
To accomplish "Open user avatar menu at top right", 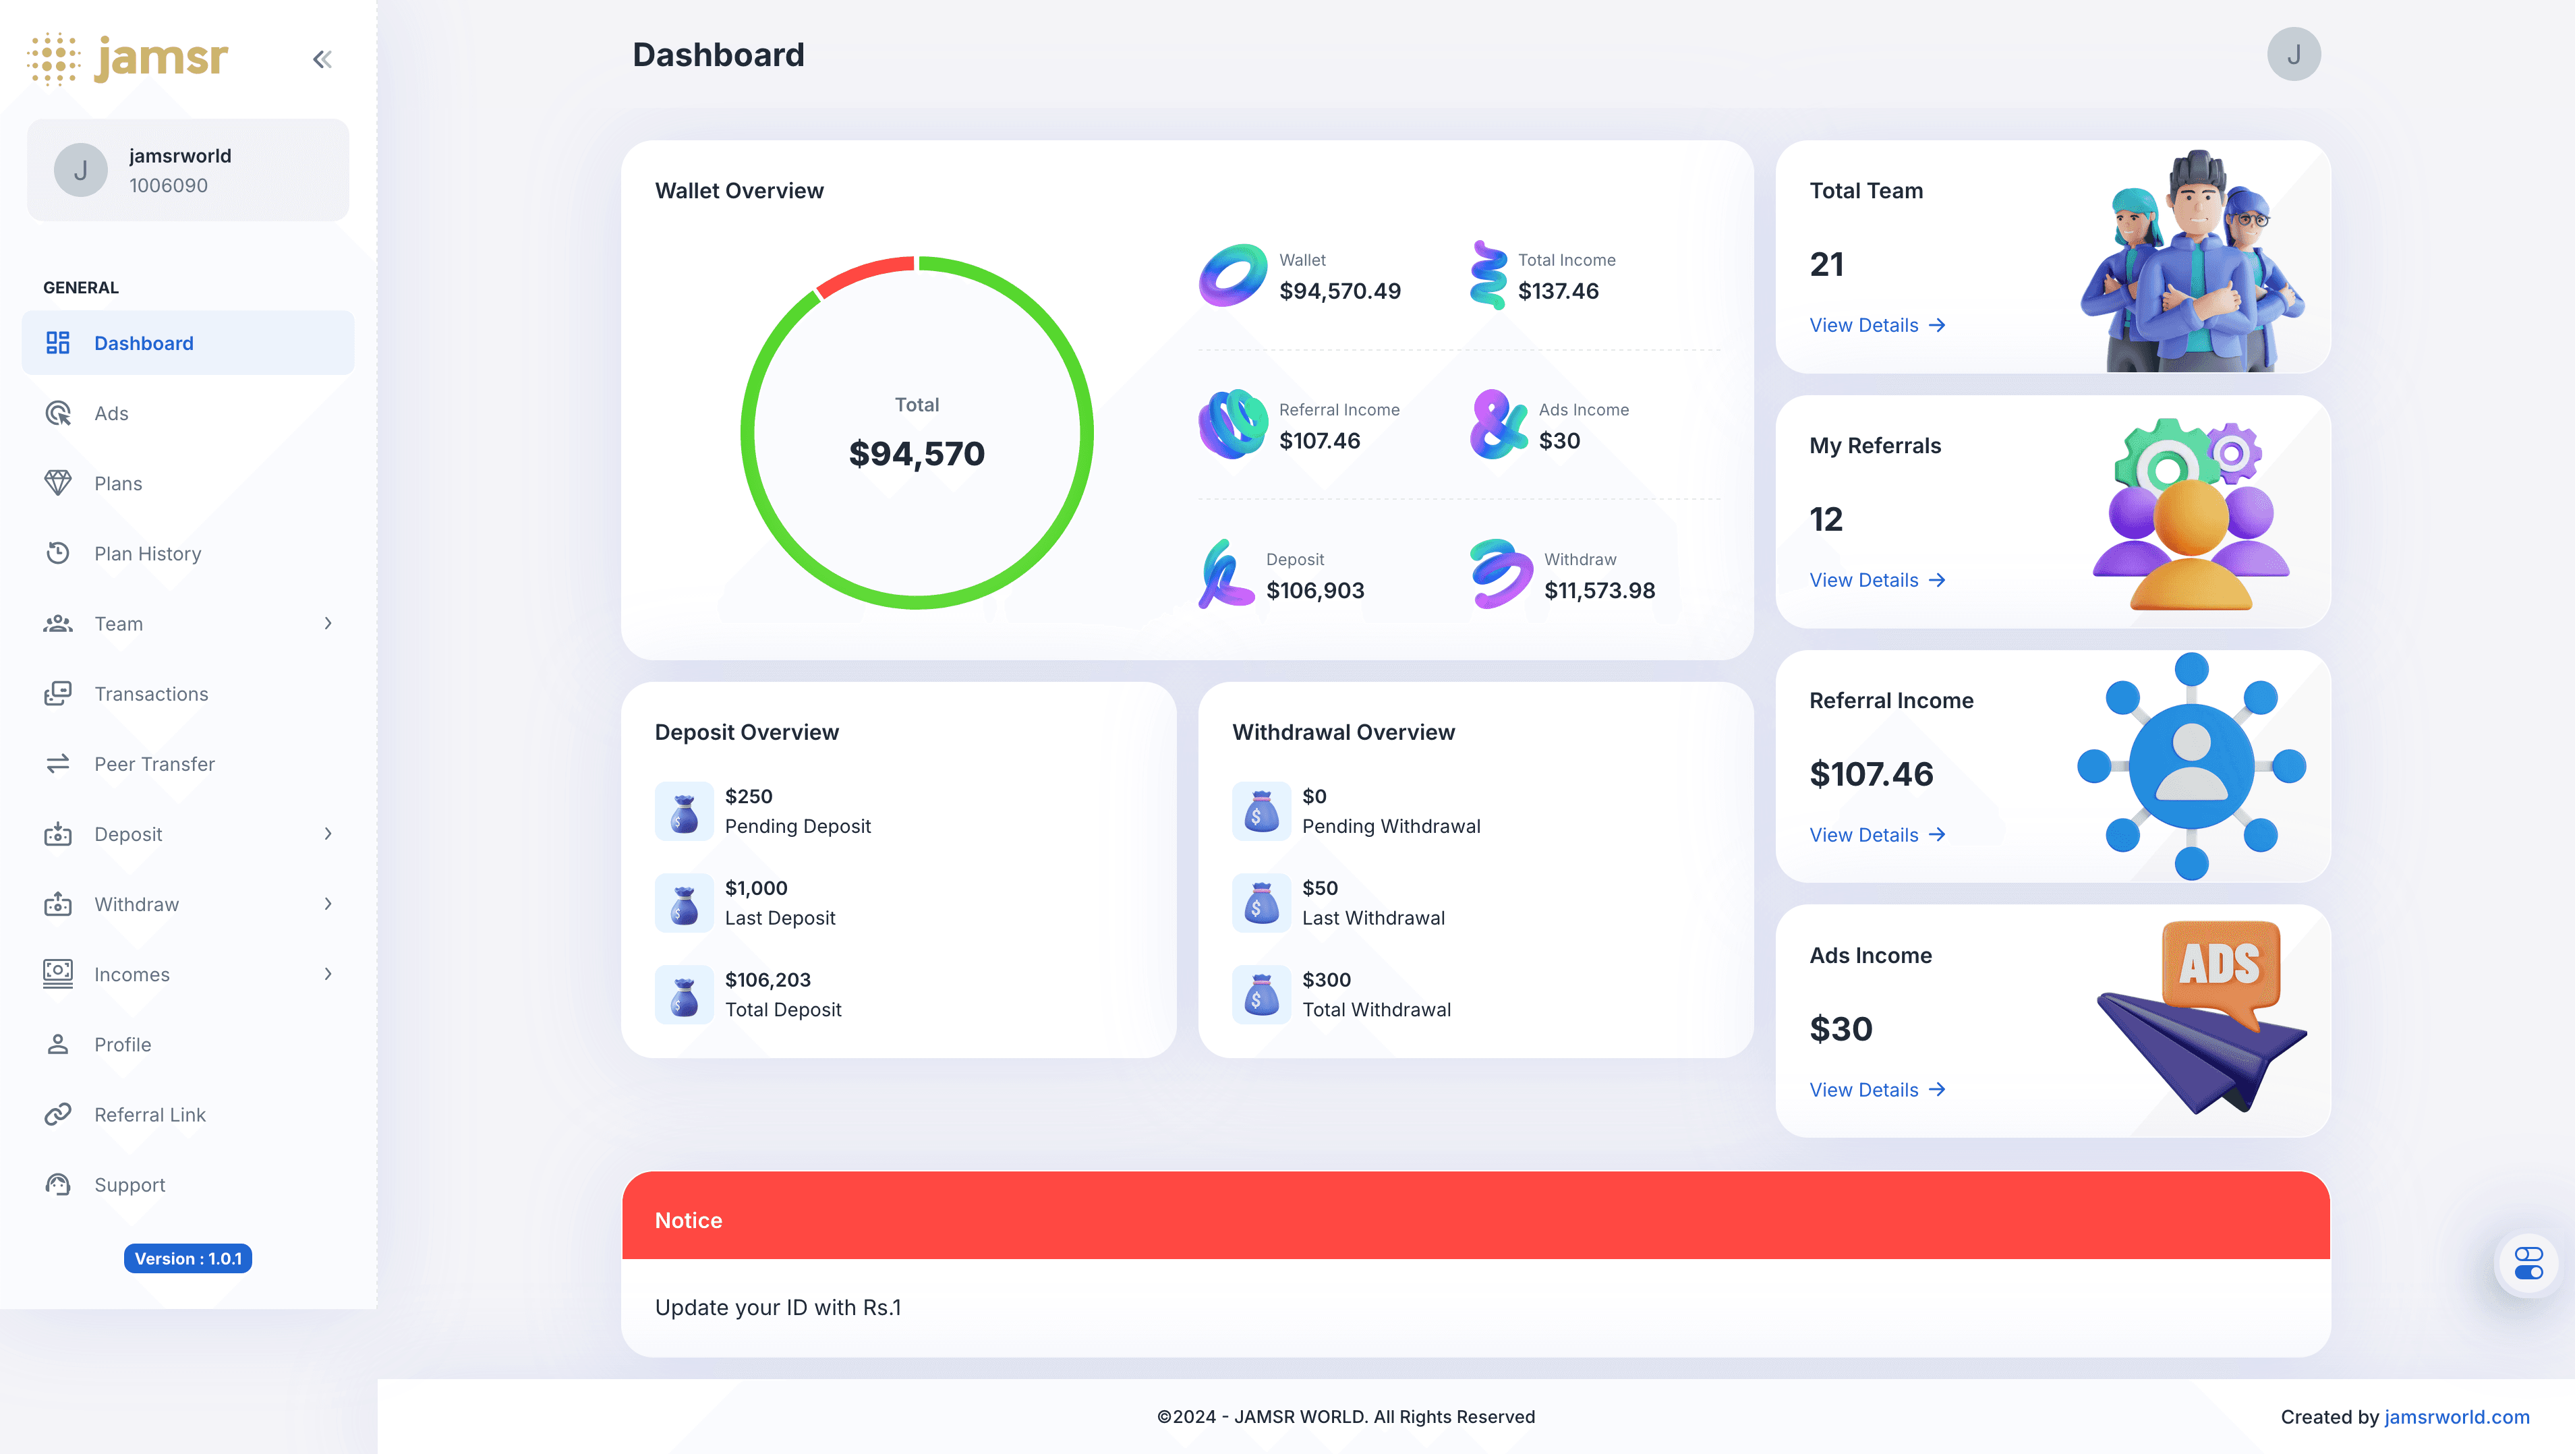I will click(2293, 54).
